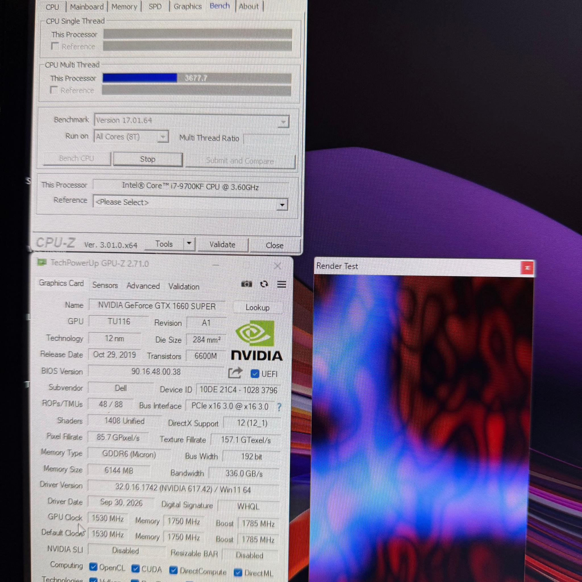The image size is (582, 582).
Task: Enable Single Thread Reference checkbox
Action: (x=55, y=46)
